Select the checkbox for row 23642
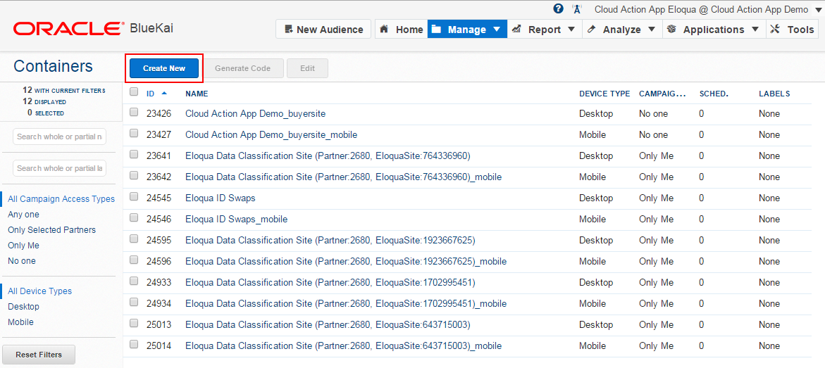Viewport: 825px width, 368px height. point(134,175)
